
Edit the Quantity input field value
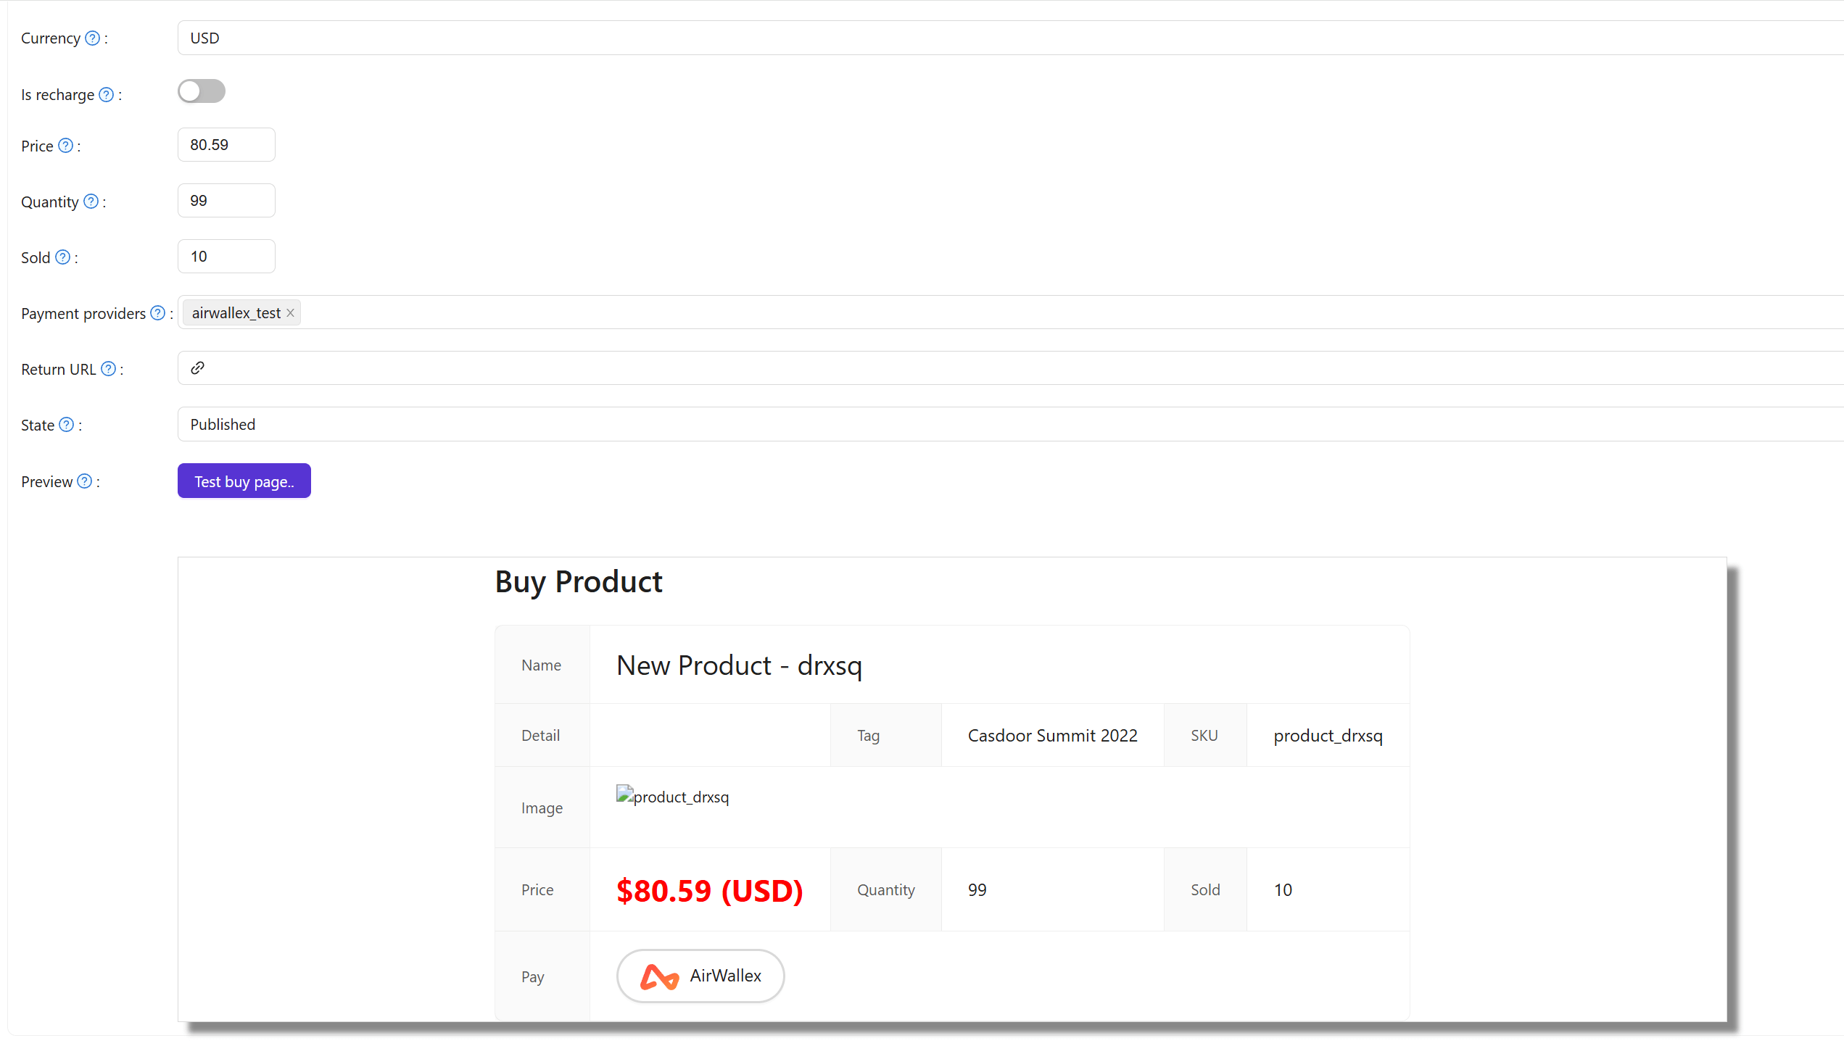pos(227,200)
